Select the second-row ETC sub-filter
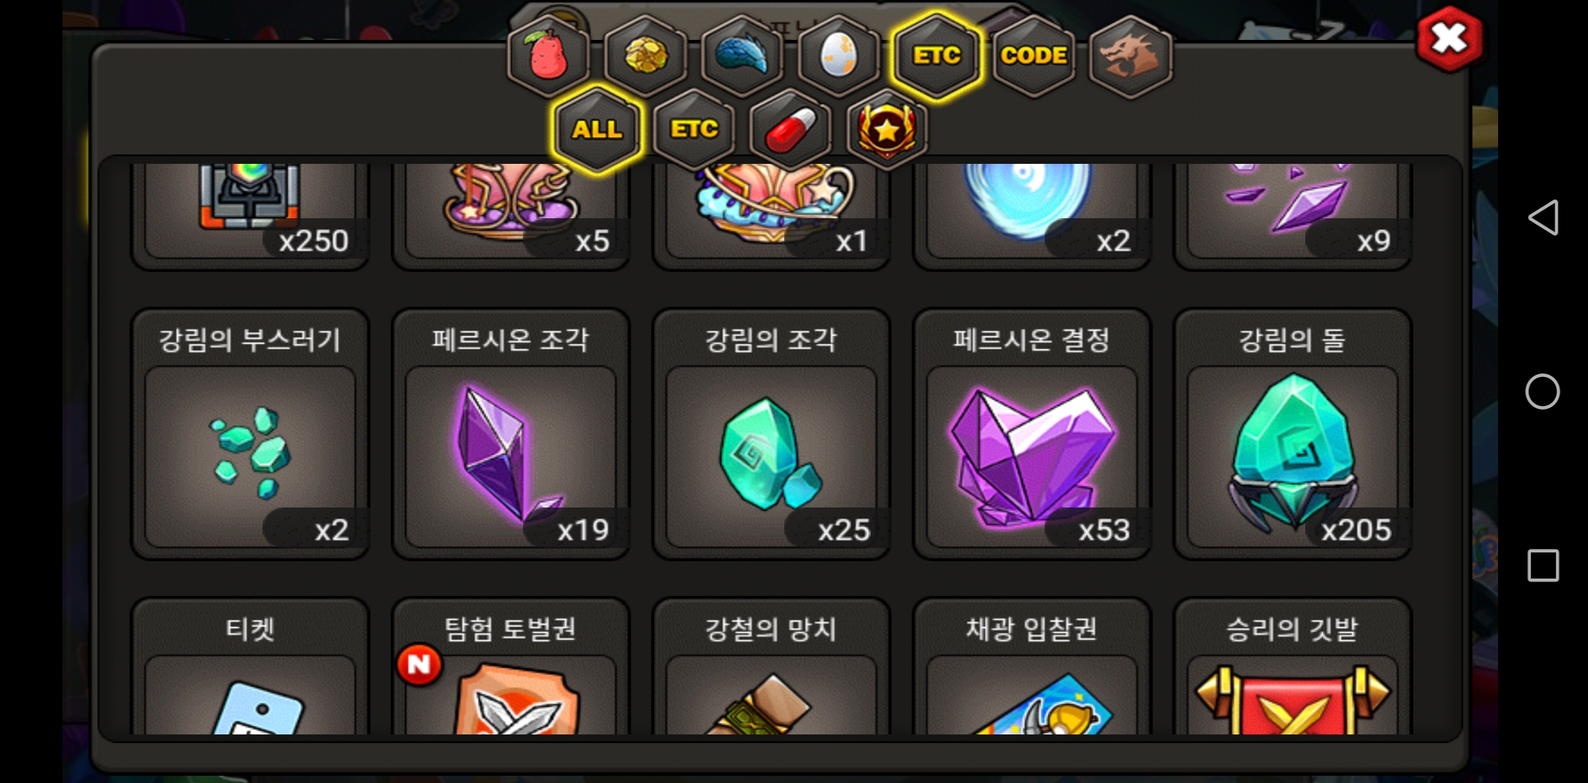 tap(694, 130)
